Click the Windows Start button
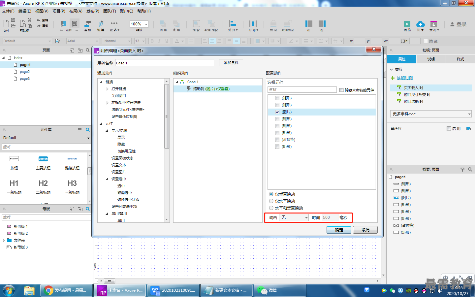 click(x=9, y=290)
